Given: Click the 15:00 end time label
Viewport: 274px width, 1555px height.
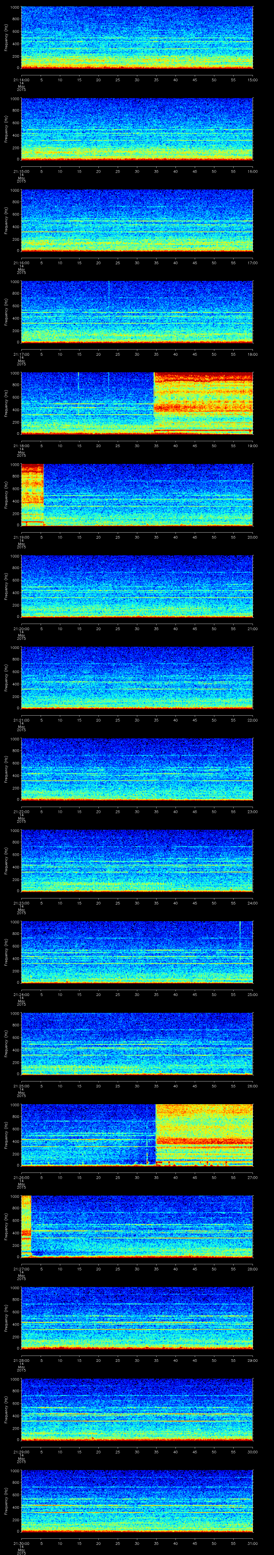Looking at the screenshot, I should tap(252, 80).
